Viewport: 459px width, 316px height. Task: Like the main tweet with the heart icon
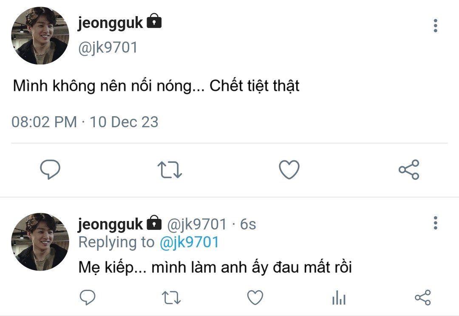[289, 170]
